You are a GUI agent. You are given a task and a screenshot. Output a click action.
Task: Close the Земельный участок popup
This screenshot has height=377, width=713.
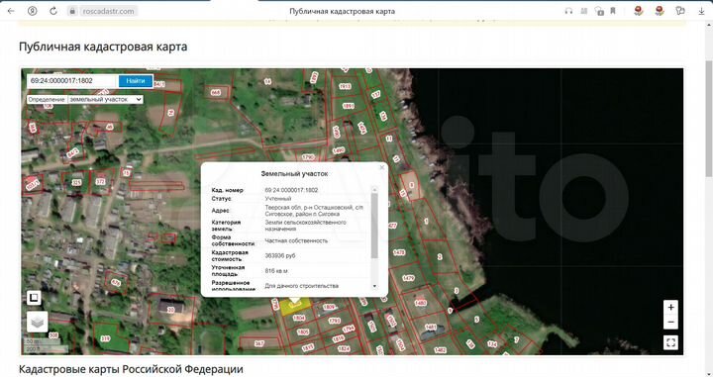(x=382, y=167)
